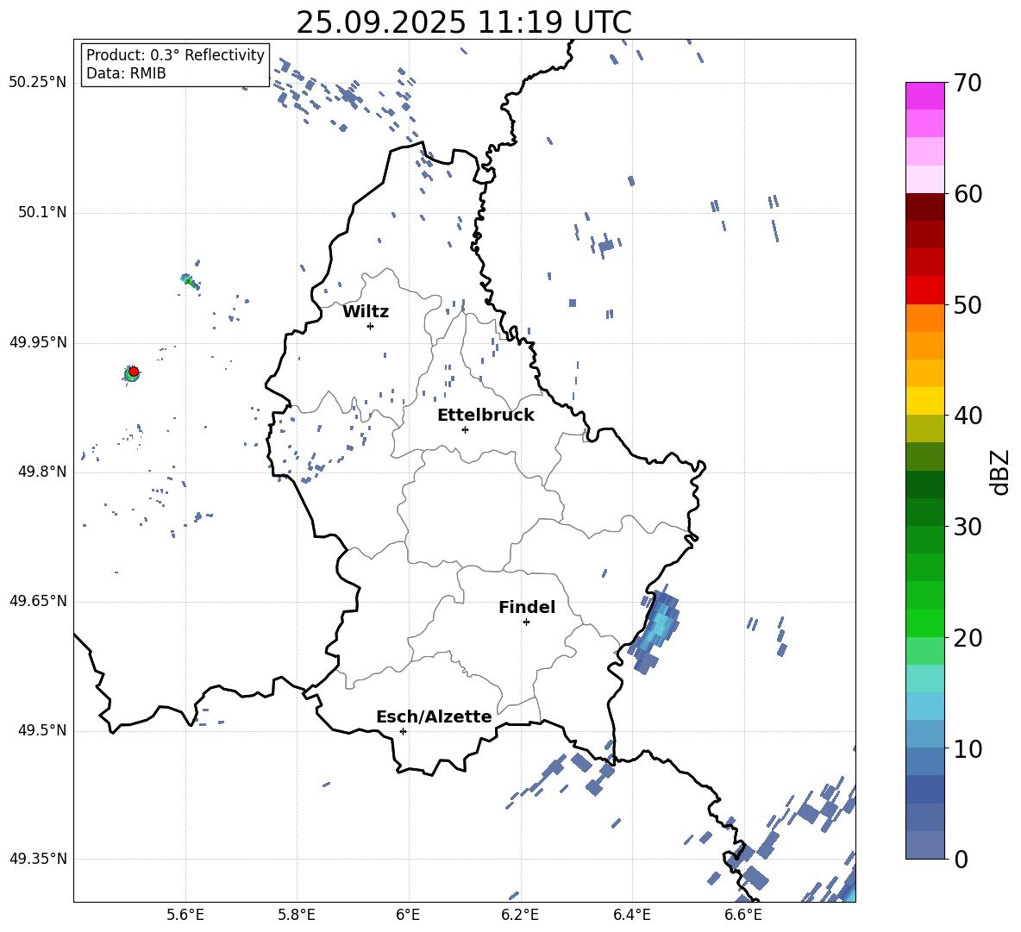Image resolution: width=1021 pixels, height=932 pixels.
Task: Click the Product: 0.3° Reflectivity label
Action: pos(175,55)
